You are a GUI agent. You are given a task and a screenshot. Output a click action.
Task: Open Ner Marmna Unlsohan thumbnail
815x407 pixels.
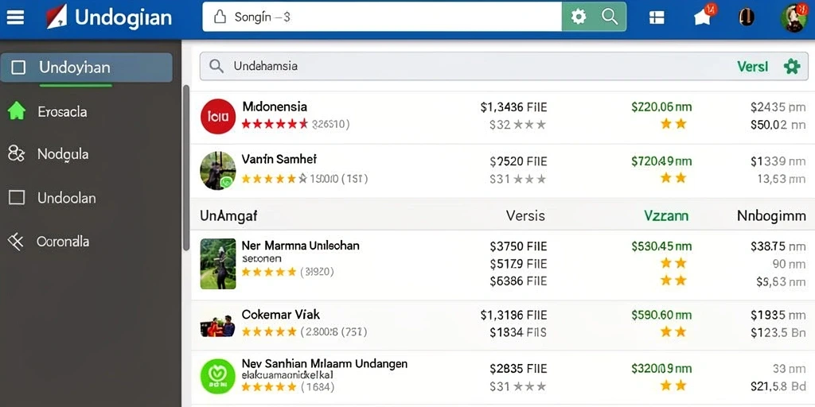point(218,264)
